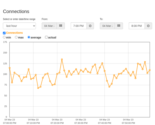Open the To time clock icon
This screenshot has height=125, width=155.
tap(148, 26)
